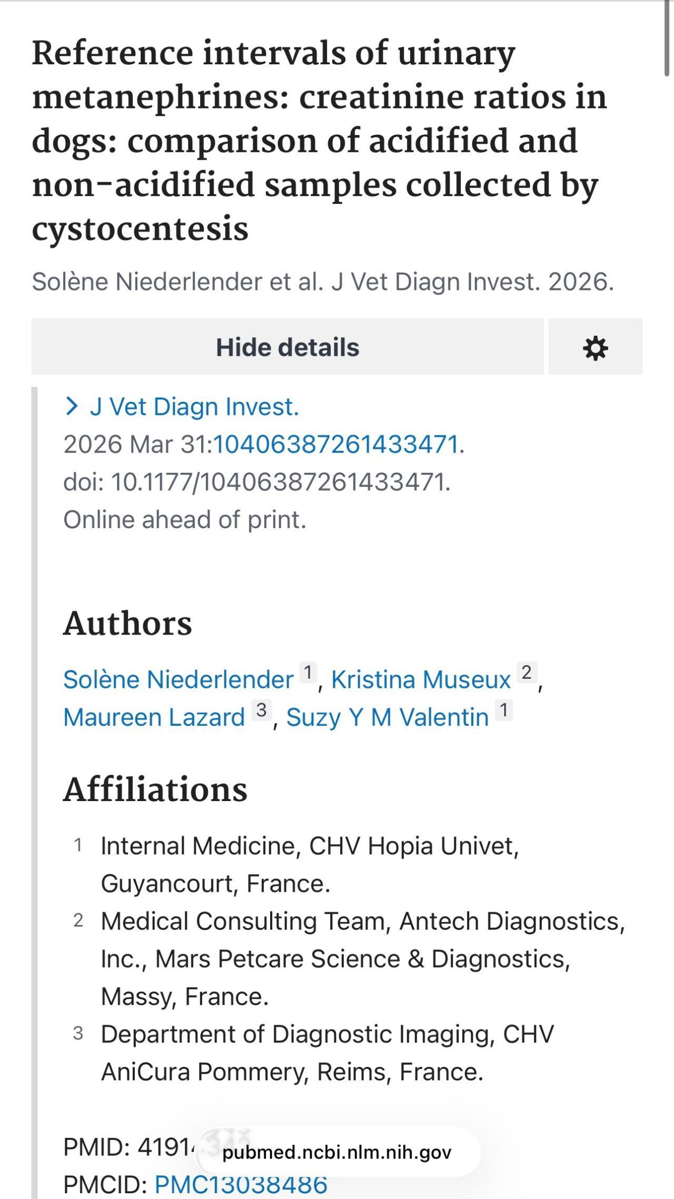Image resolution: width=674 pixels, height=1199 pixels.
Task: Open J Vet Diagn Invest. journal menu
Action: pos(194,407)
